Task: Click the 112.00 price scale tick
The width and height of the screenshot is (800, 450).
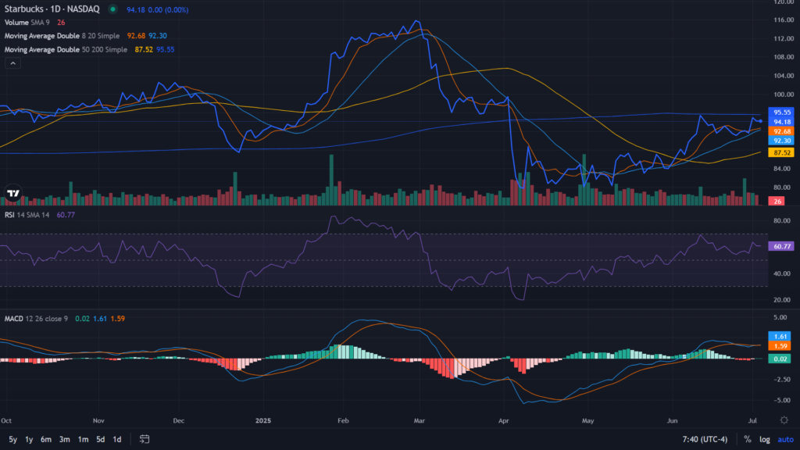Action: 784,38
